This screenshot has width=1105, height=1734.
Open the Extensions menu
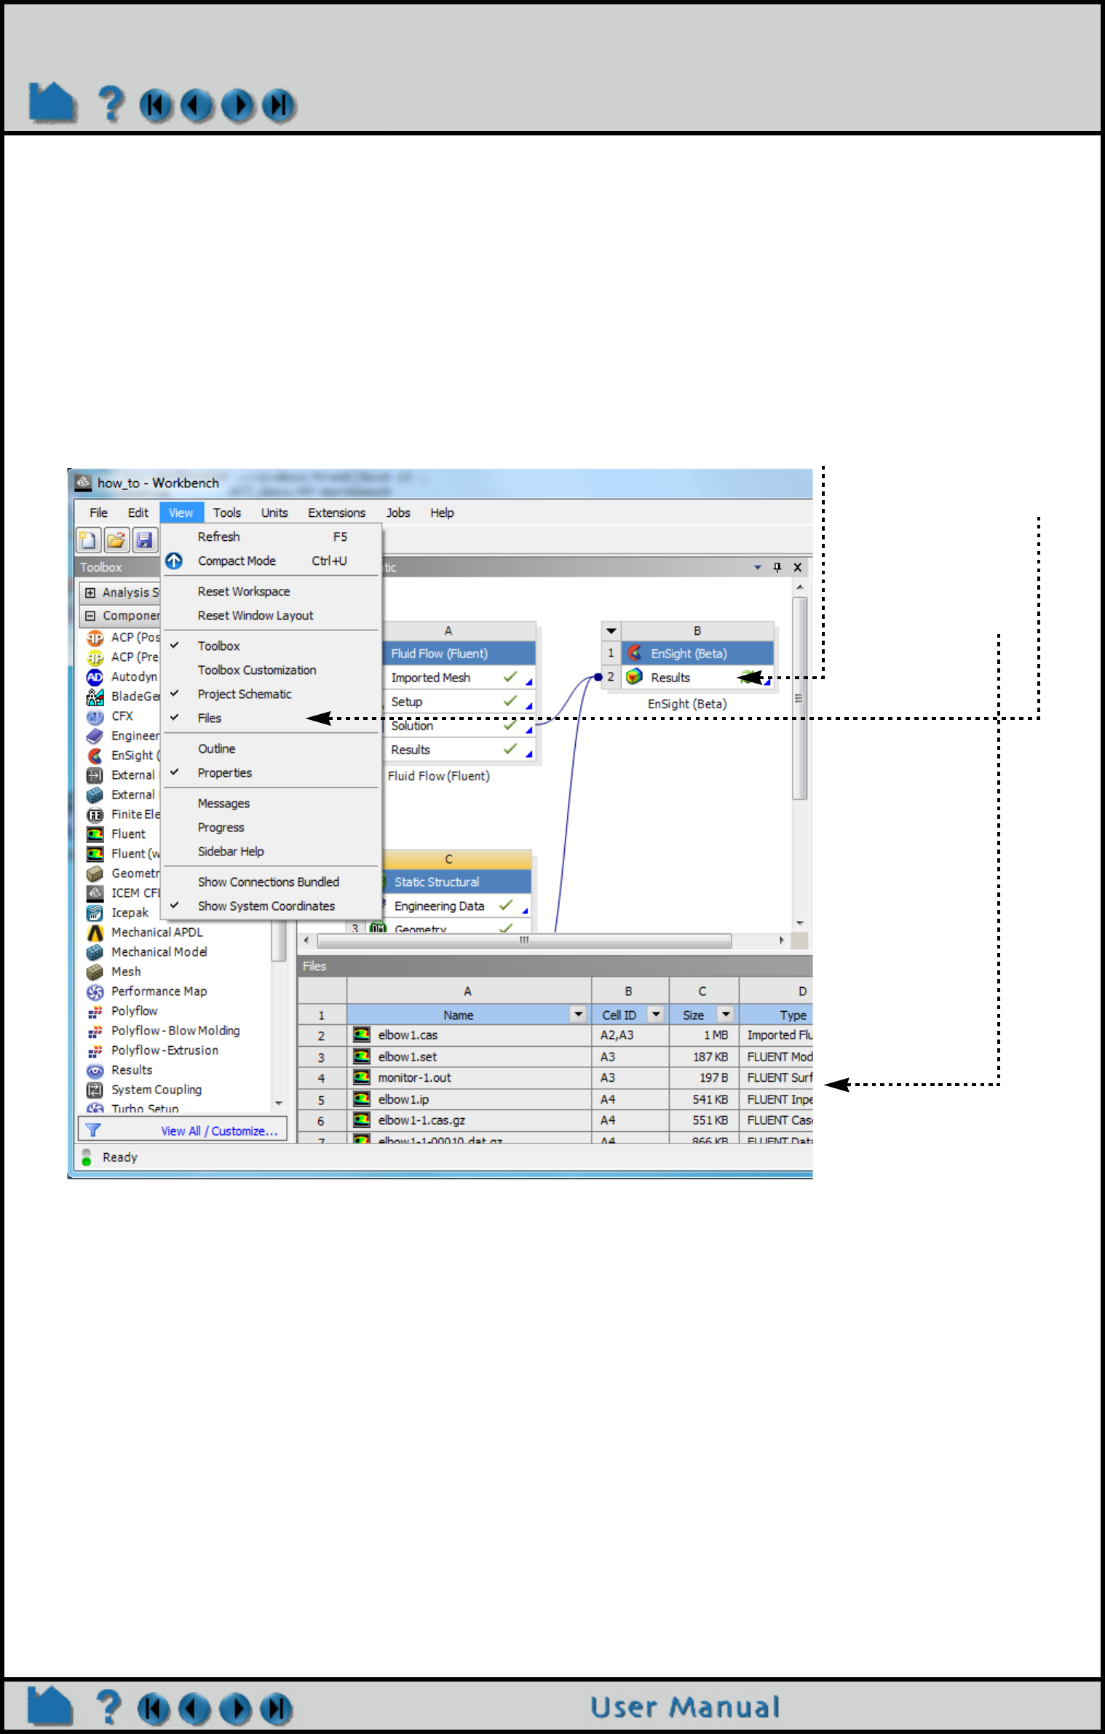[x=336, y=512]
